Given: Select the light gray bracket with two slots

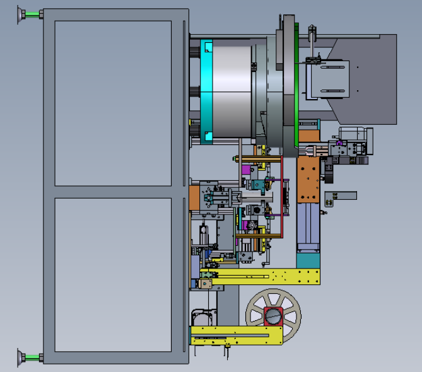Looking at the screenshot, I should pyautogui.click(x=329, y=79).
